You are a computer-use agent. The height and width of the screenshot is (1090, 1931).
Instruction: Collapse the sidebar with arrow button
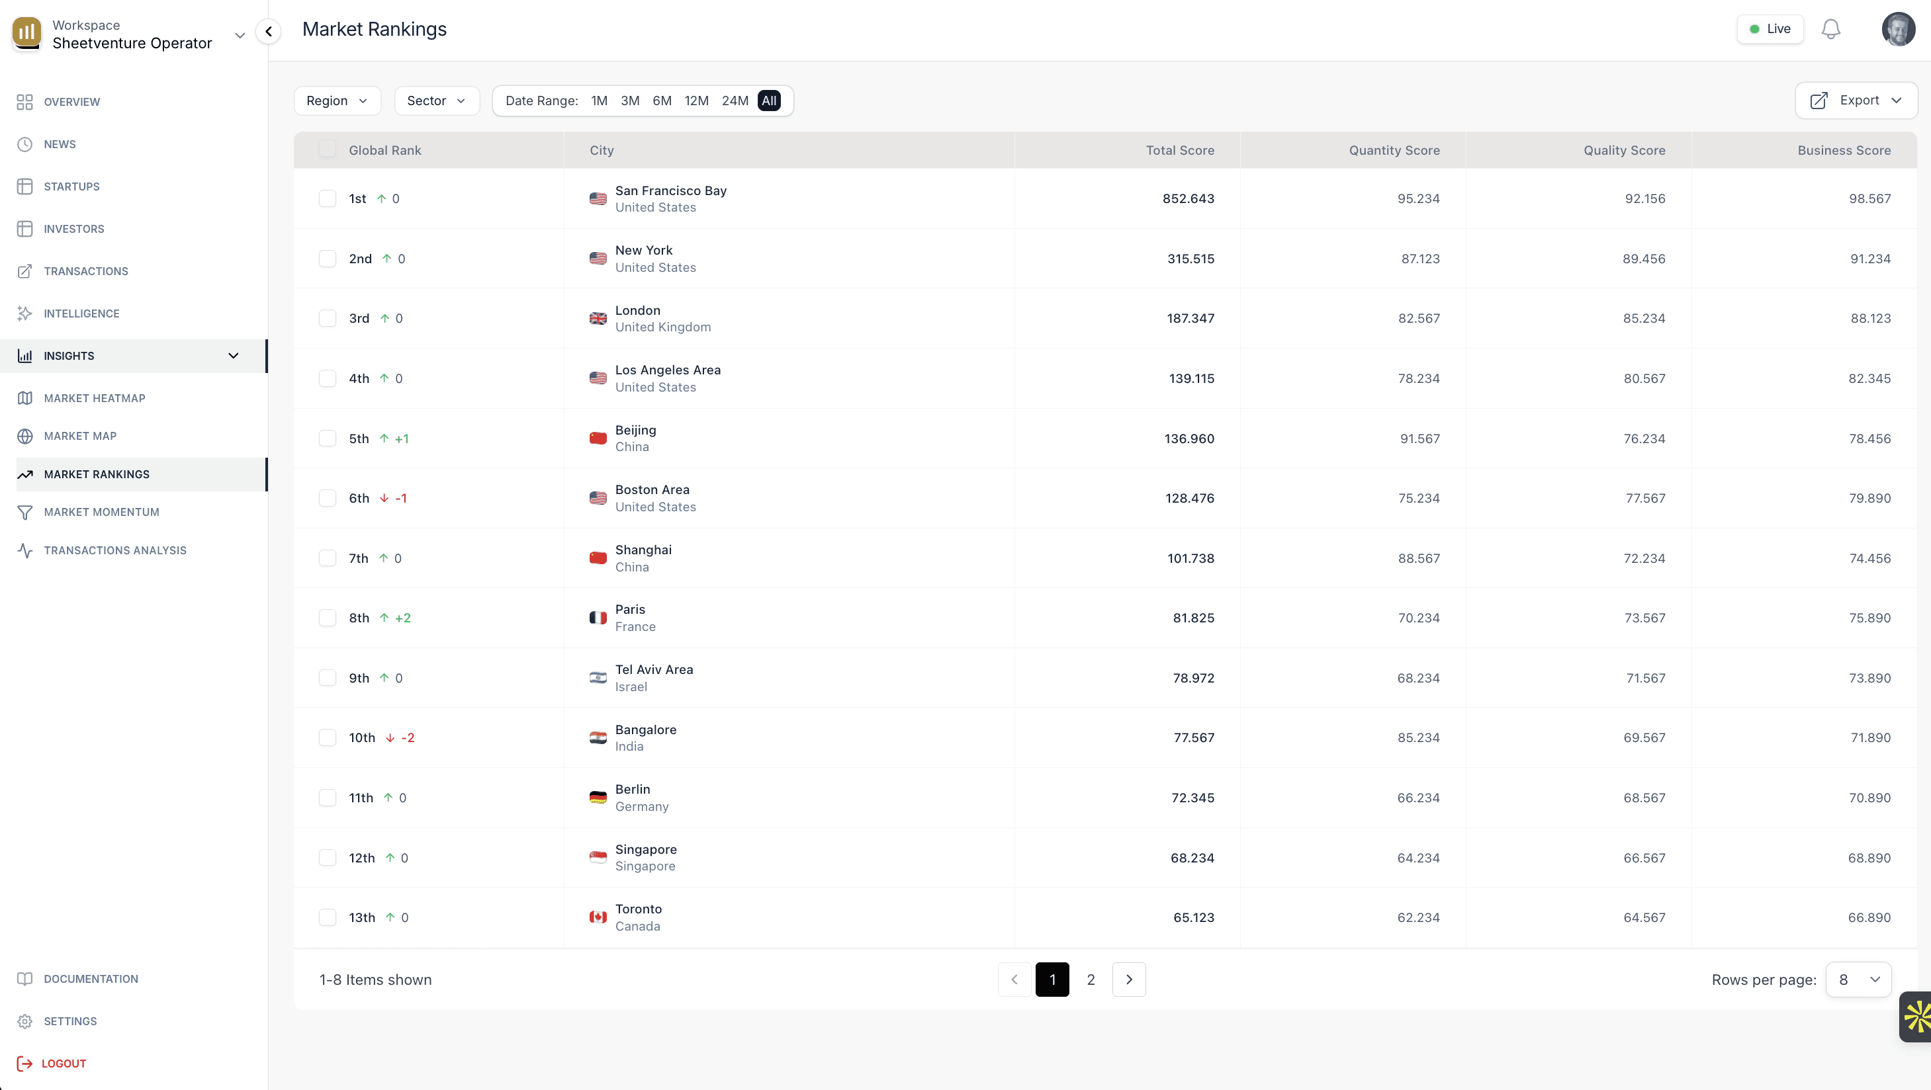269,32
